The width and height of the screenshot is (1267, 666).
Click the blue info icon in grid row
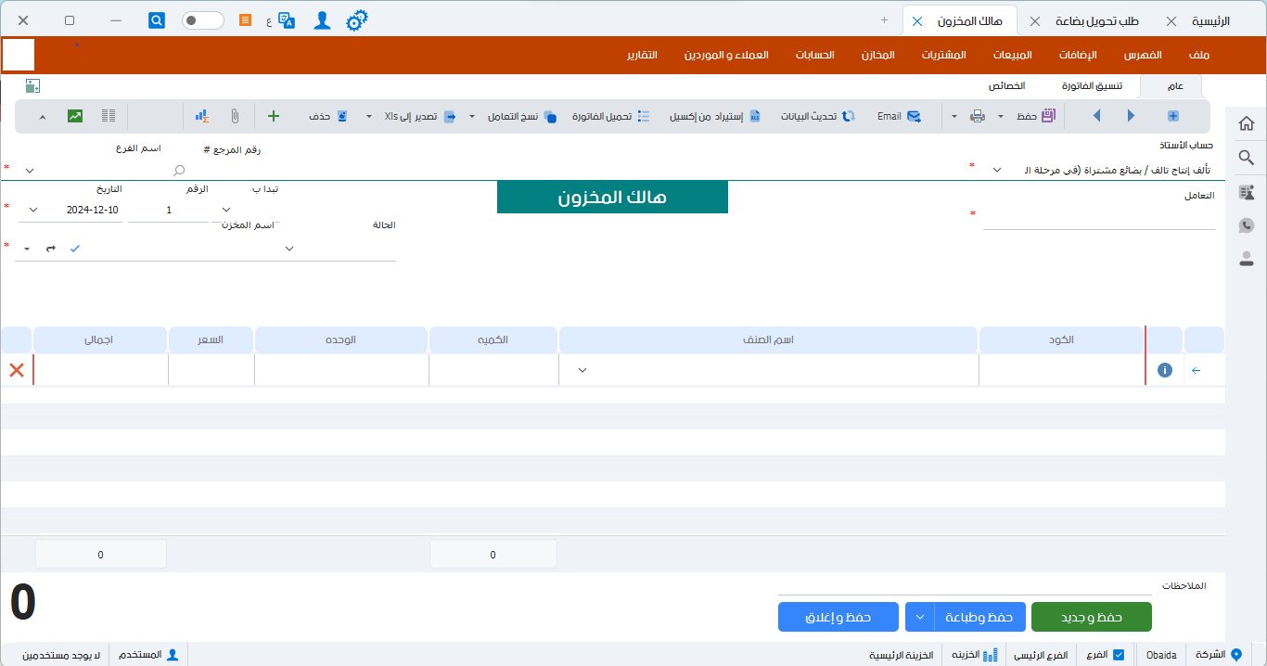[x=1165, y=370]
